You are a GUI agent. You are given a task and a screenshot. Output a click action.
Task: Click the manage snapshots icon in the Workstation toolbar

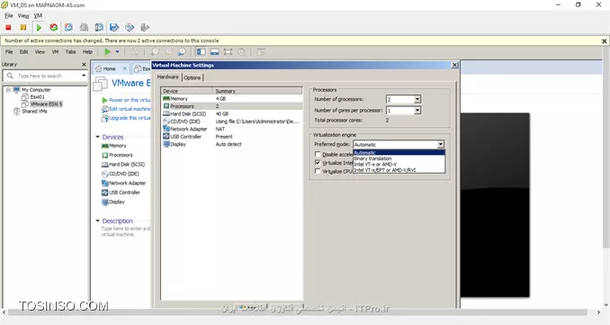pyautogui.click(x=182, y=51)
